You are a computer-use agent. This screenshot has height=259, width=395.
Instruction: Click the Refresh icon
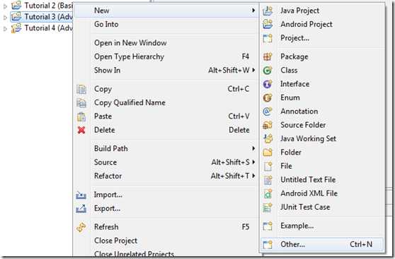pos(81,227)
